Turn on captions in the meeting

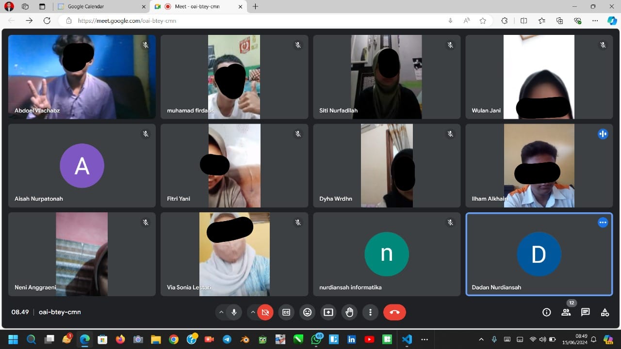(286, 312)
